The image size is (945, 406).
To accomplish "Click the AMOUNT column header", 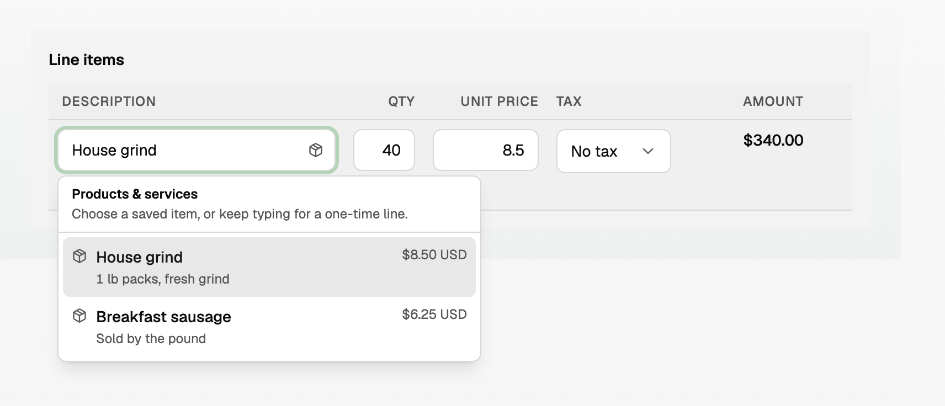I will pyautogui.click(x=773, y=101).
